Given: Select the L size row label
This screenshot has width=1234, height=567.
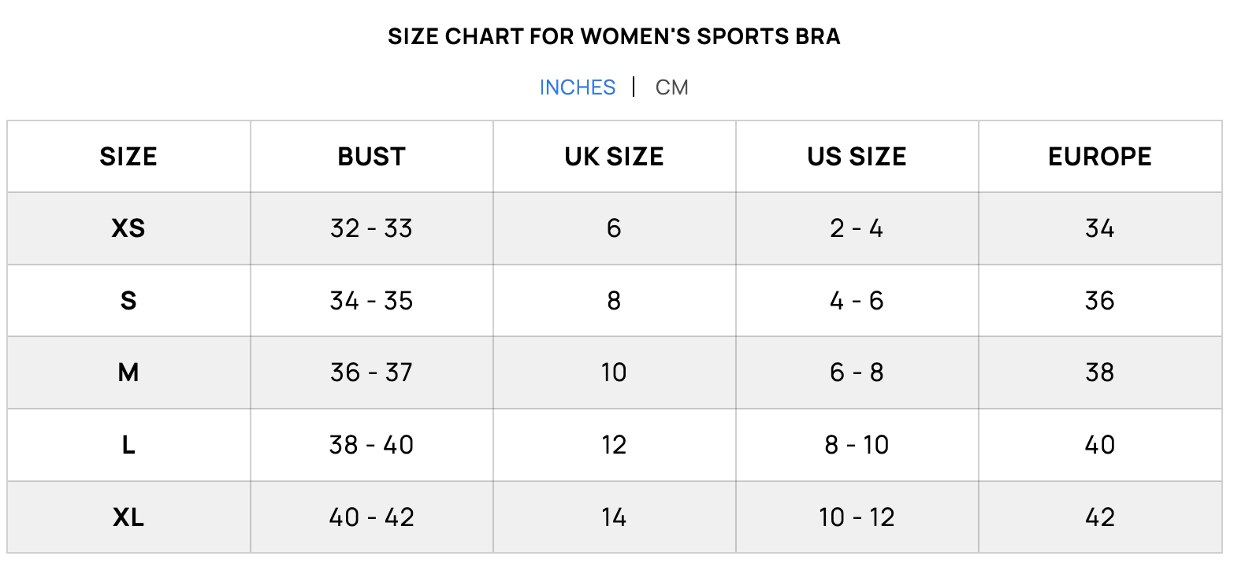Looking at the screenshot, I should [x=128, y=445].
